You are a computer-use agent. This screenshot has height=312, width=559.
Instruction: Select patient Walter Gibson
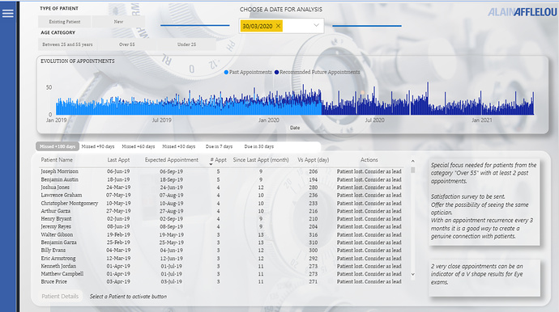pos(57,234)
